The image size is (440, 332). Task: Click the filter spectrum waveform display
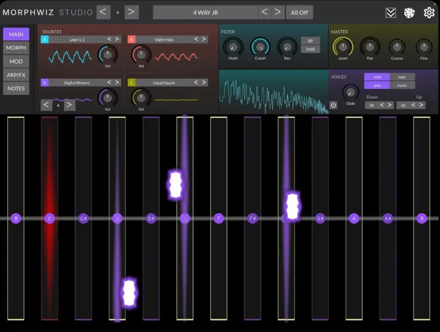274,92
